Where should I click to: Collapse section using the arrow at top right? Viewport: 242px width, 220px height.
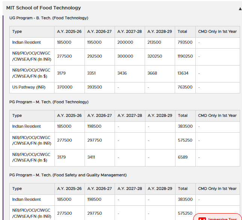[x=239, y=8]
